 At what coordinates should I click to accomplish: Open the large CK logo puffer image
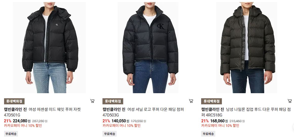click(x=148, y=47)
